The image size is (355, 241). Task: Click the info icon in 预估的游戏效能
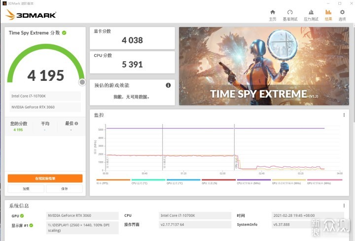(168, 85)
